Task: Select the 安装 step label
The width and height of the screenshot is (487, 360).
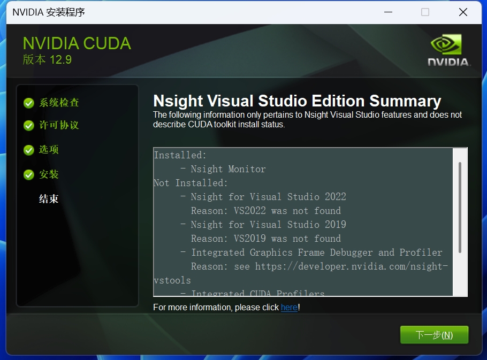Action: tap(49, 174)
